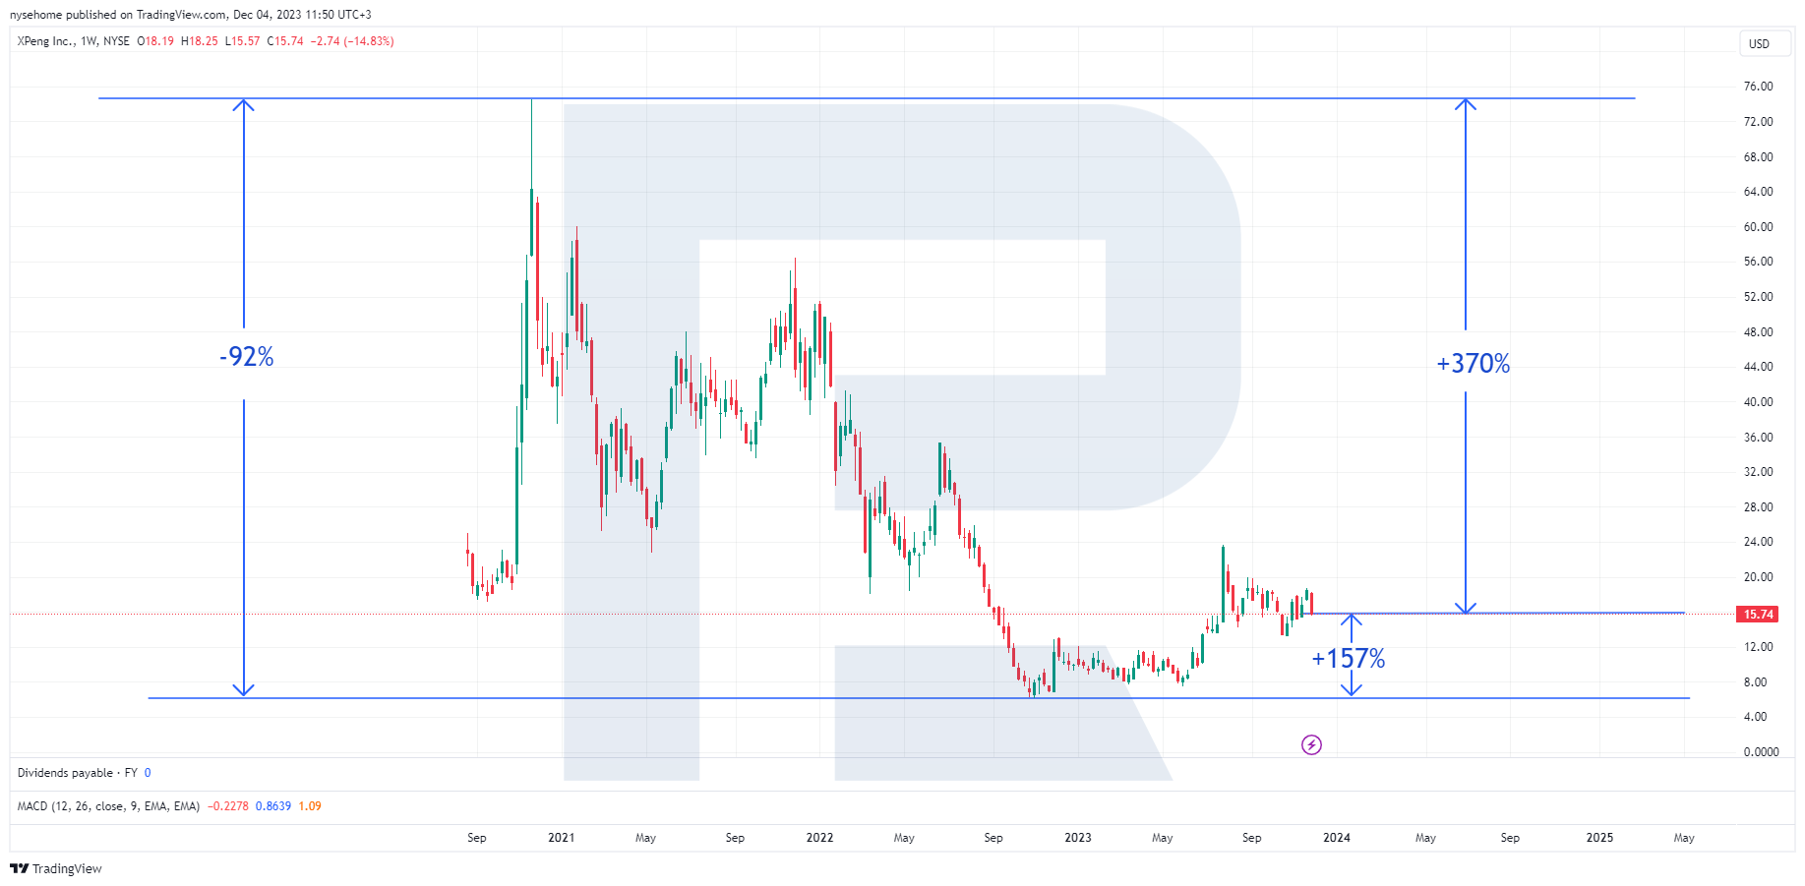Click the MACD value 0.8639
1805x886 pixels.
273,806
